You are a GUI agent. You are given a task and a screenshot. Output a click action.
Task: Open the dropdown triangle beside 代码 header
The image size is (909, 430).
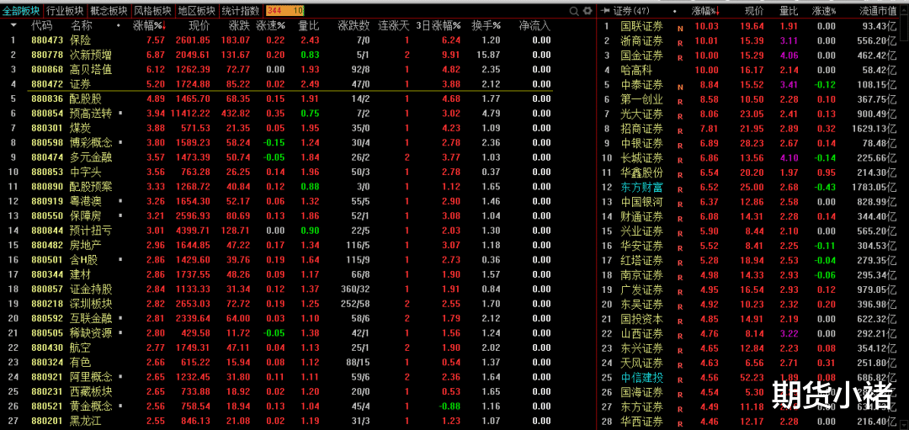coord(13,25)
